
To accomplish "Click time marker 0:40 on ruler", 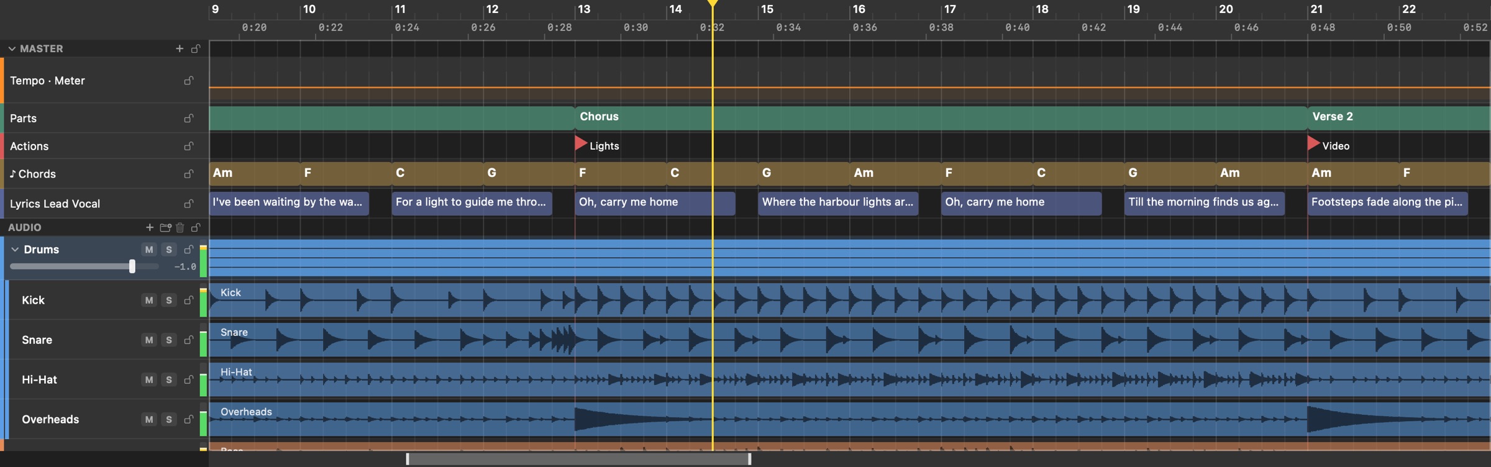I will coord(1017,27).
